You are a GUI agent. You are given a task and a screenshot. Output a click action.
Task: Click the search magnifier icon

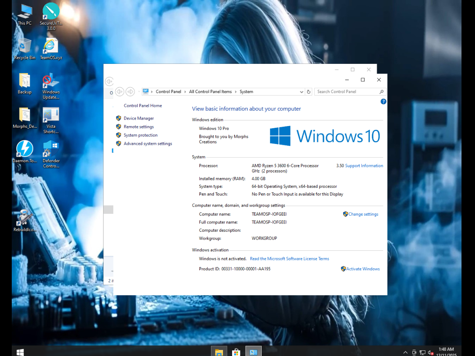click(381, 92)
